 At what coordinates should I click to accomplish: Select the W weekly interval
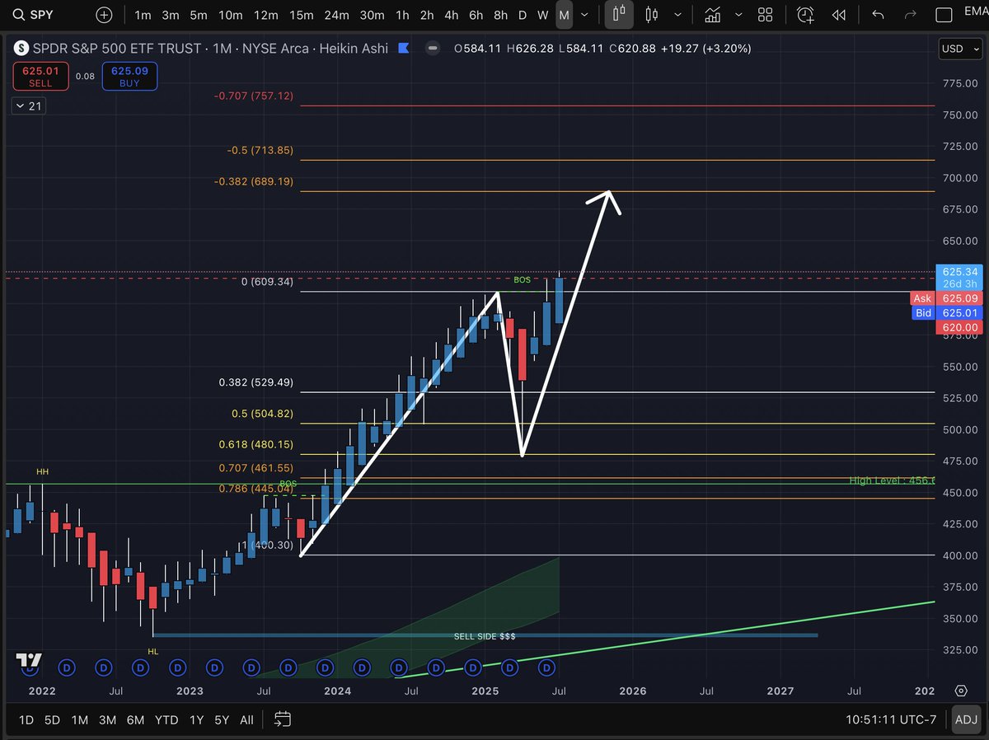[x=542, y=15]
